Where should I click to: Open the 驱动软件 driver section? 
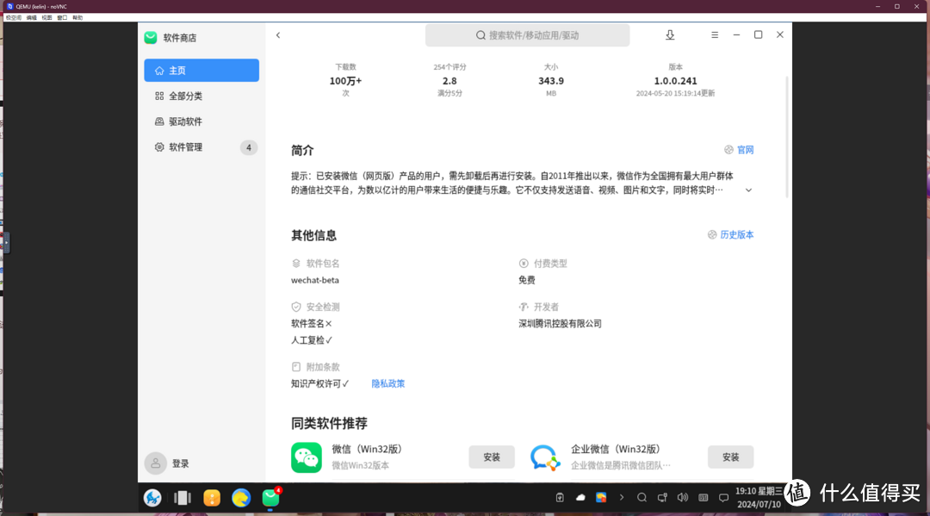pyautogui.click(x=201, y=121)
